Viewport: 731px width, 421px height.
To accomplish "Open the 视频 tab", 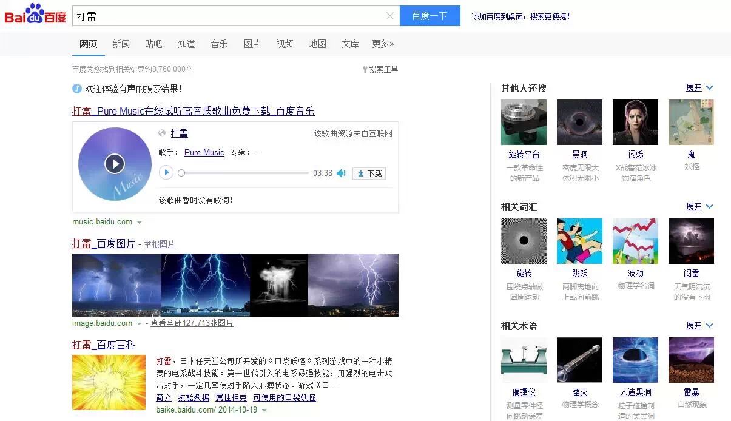I will point(285,44).
